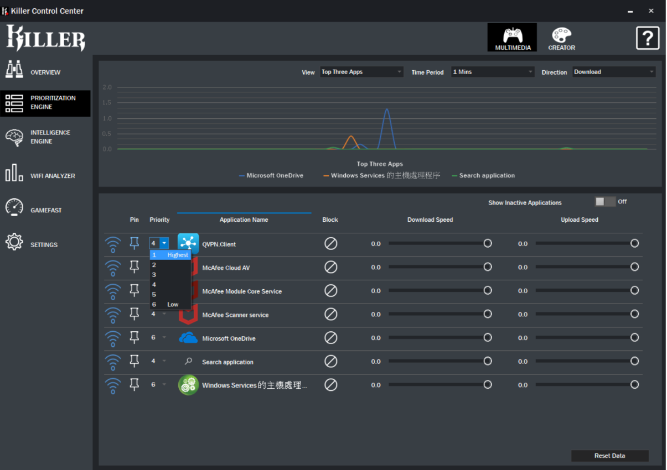Expand the Time Period dropdown

click(492, 72)
